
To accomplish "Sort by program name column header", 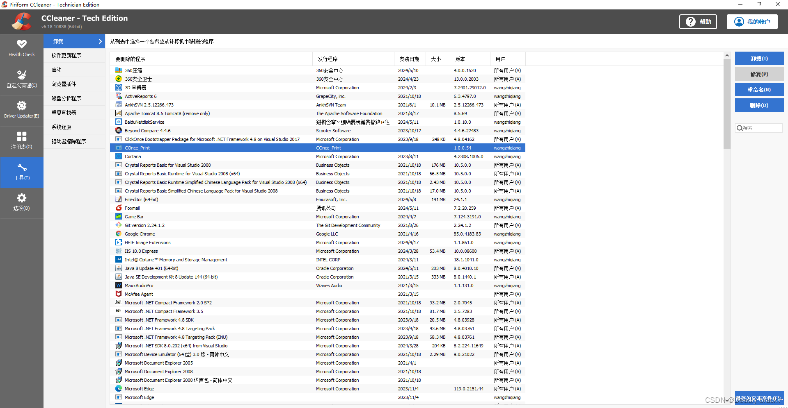I will click(x=211, y=59).
